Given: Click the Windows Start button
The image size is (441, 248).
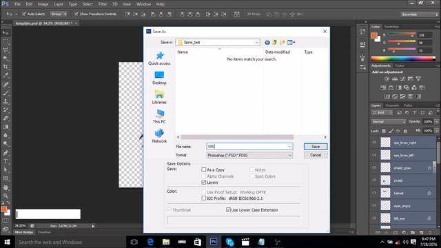Looking at the screenshot, I should pyautogui.click(x=8, y=242).
